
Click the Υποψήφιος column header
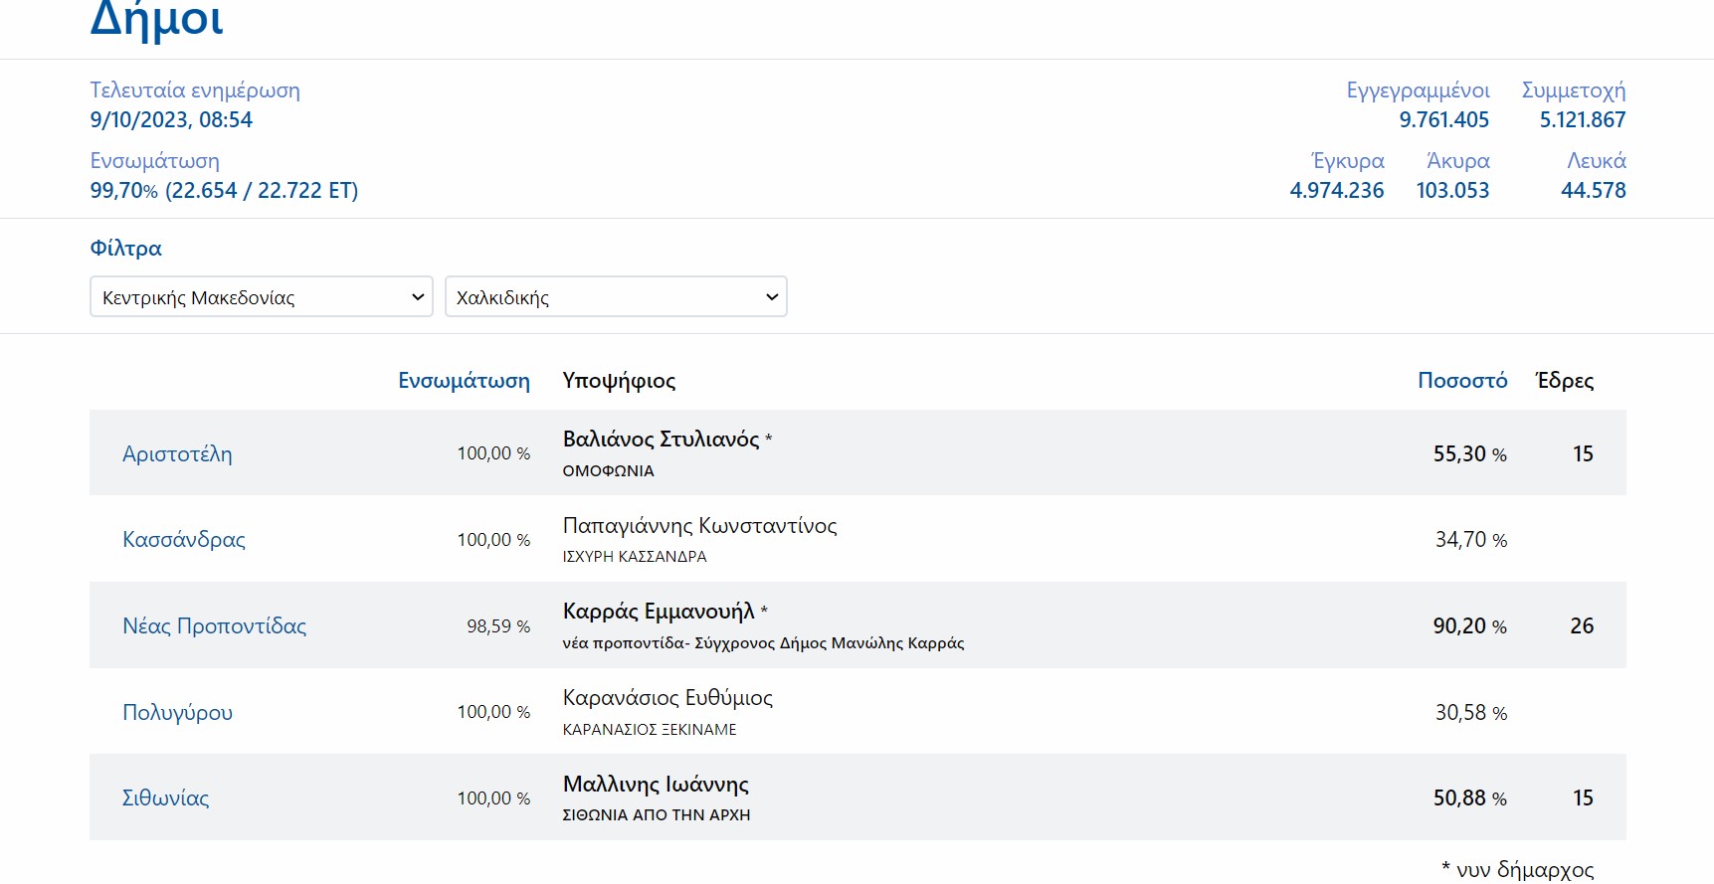pos(619,381)
